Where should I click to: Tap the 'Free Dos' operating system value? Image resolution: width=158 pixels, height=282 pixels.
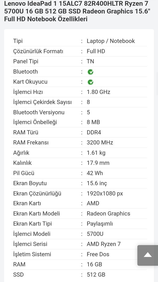98,254
